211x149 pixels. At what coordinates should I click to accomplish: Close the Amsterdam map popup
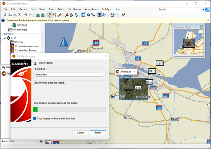(134, 72)
